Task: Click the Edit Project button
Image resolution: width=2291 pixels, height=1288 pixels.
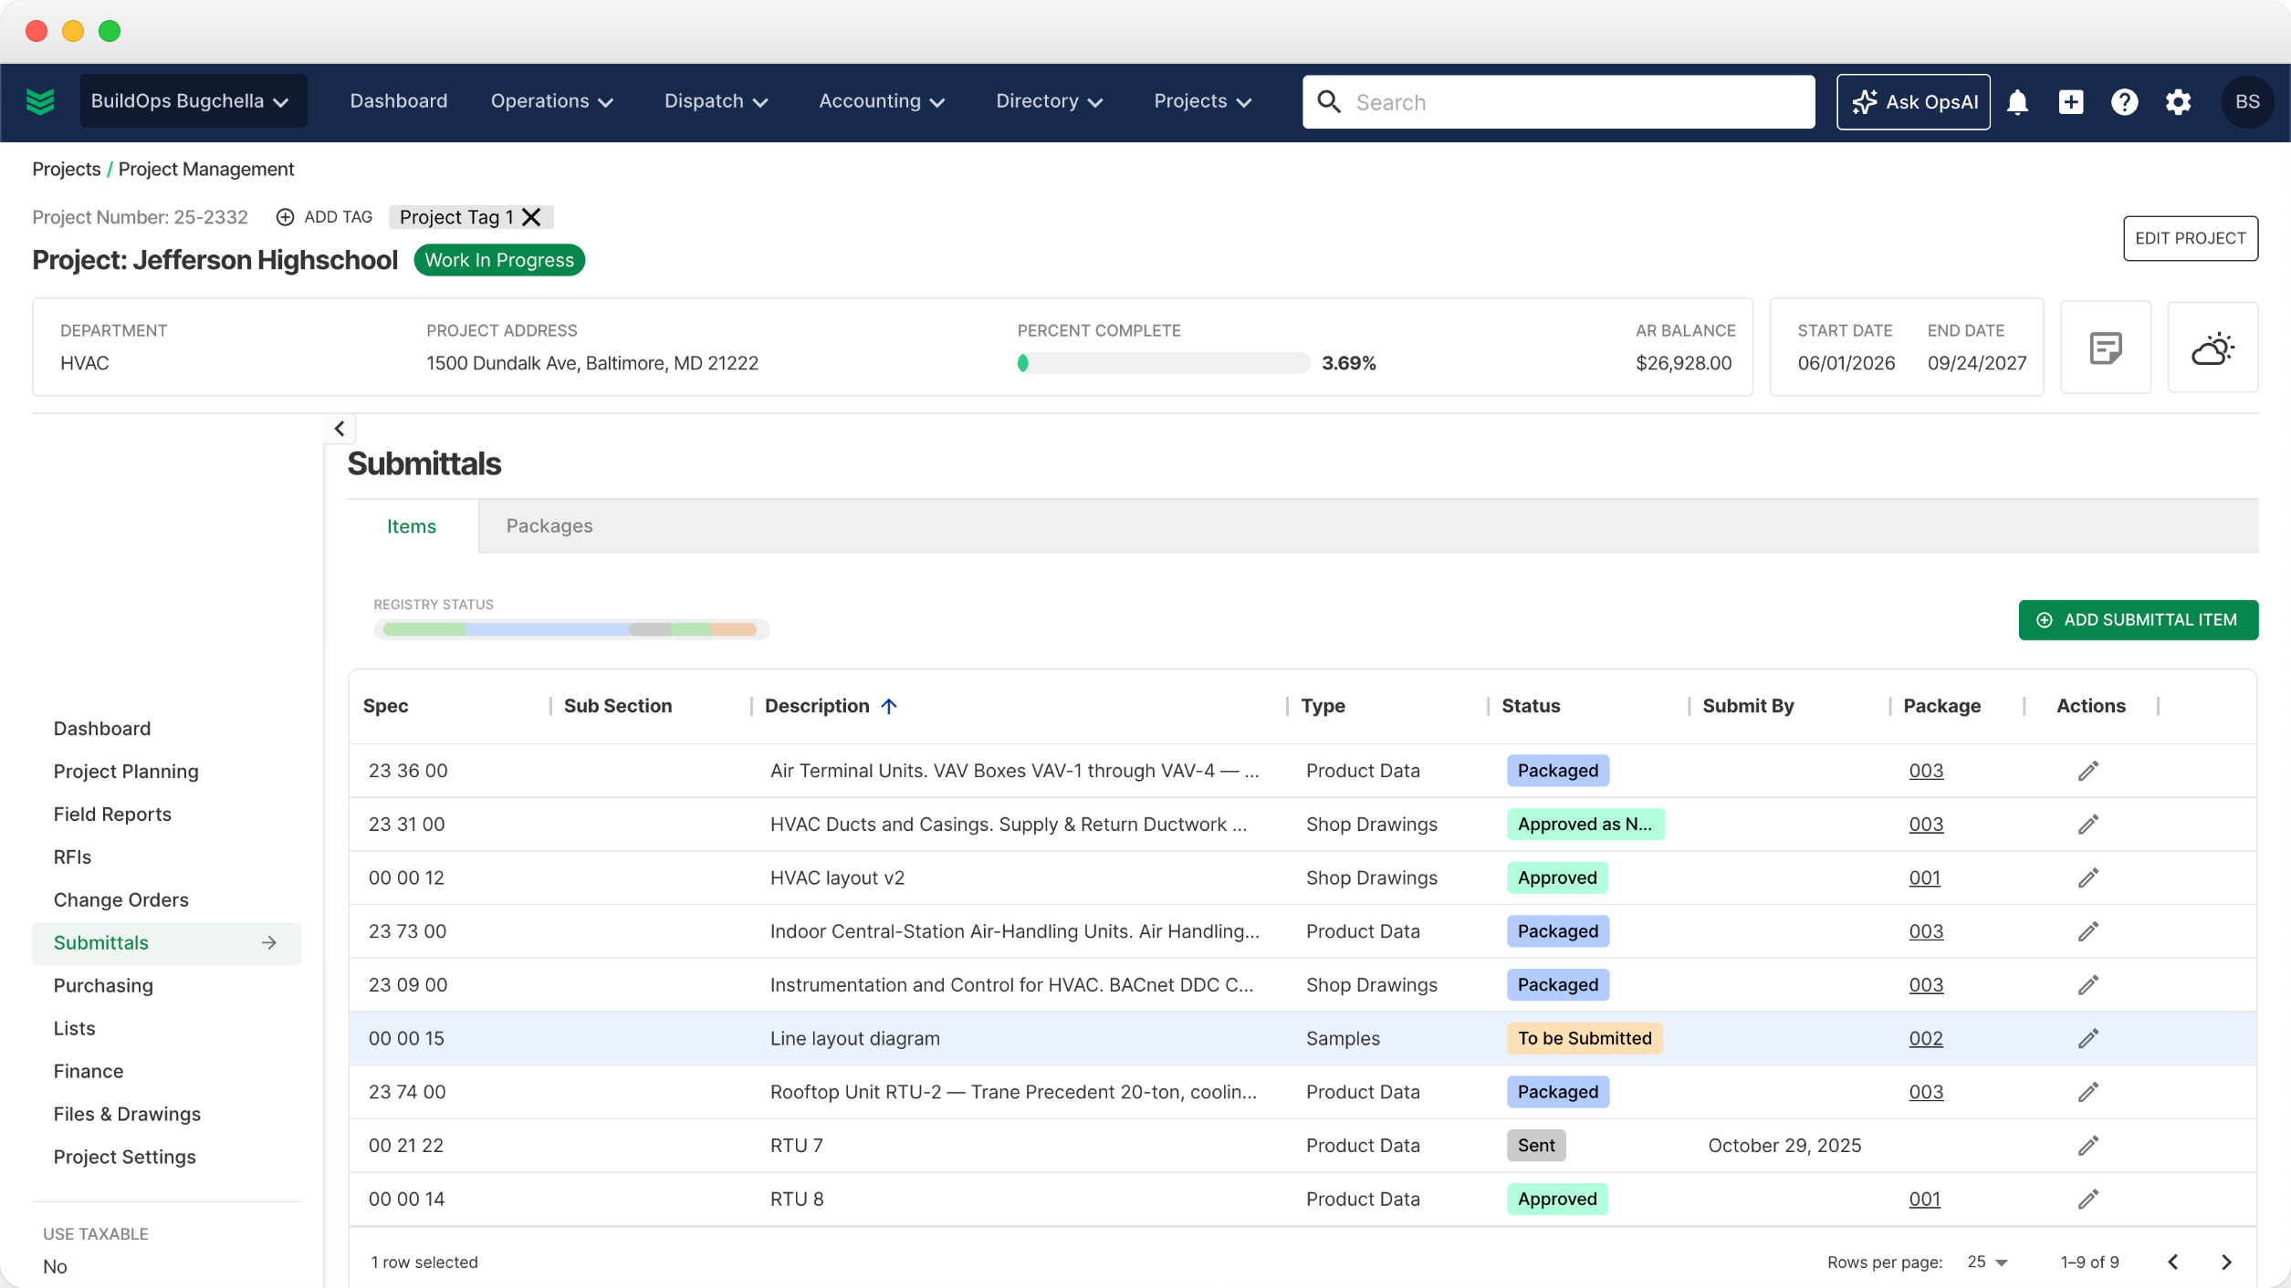Action: click(x=2190, y=239)
